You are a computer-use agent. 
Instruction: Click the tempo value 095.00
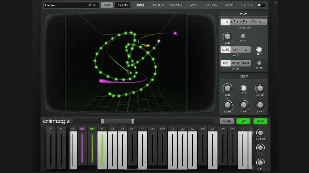[x=122, y=5]
